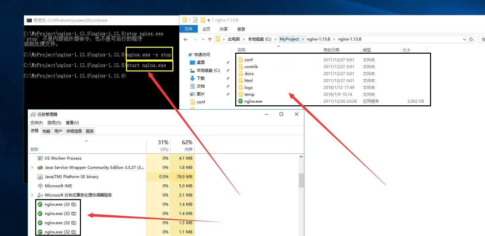Sort processes by CPU column header
The image size is (485, 236).
coord(159,146)
